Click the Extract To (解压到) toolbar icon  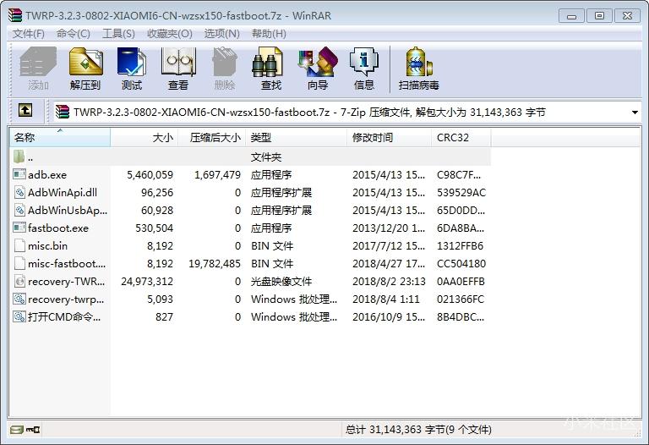coord(85,62)
